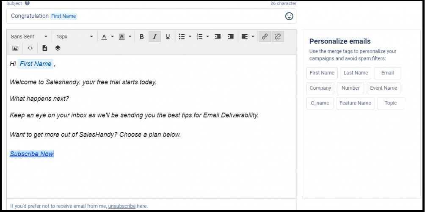Viewport: 425px width, 212px height.
Task: Click inside the Subject input field
Action: (151, 16)
